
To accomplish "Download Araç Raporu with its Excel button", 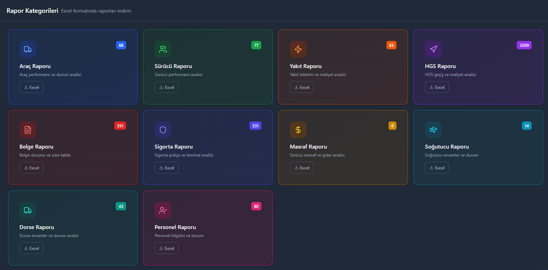I will (x=31, y=87).
